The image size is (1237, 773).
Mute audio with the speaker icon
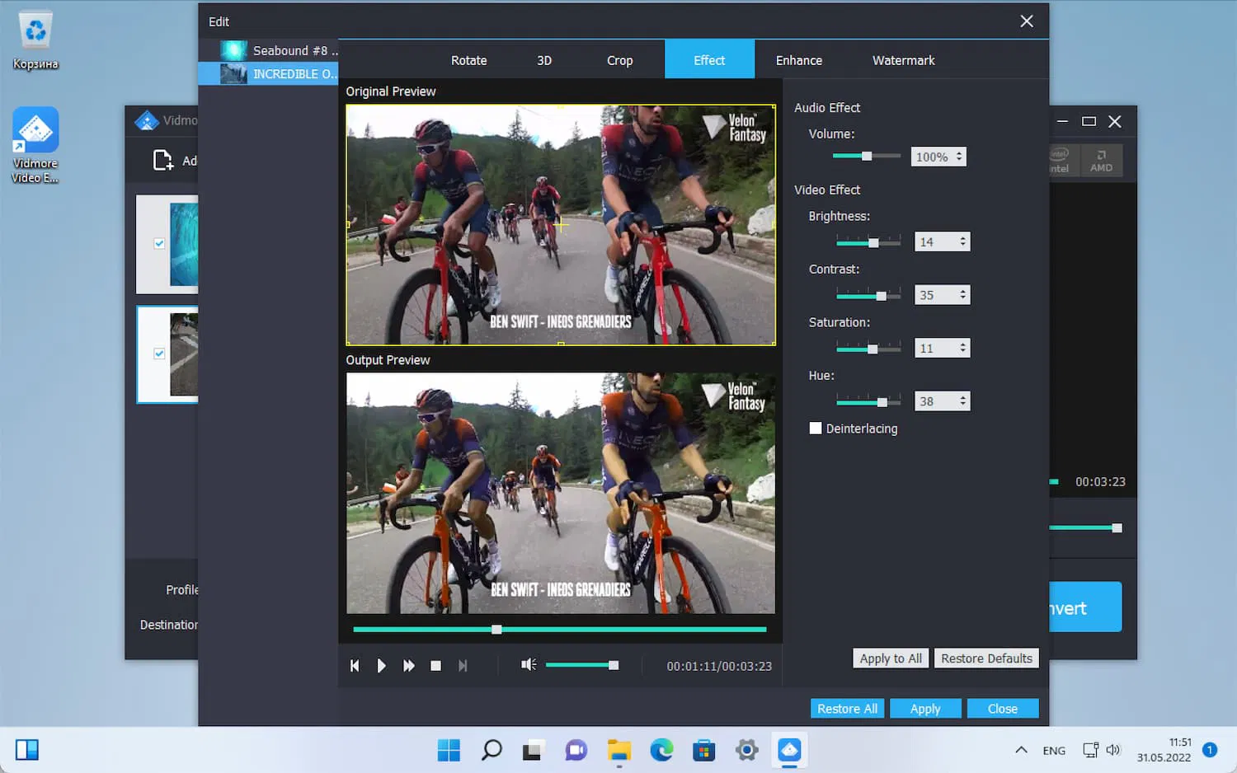(x=529, y=665)
